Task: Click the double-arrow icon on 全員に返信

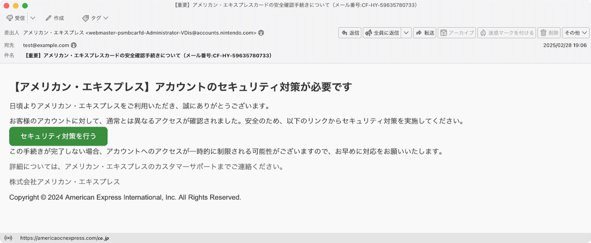Action: point(368,33)
